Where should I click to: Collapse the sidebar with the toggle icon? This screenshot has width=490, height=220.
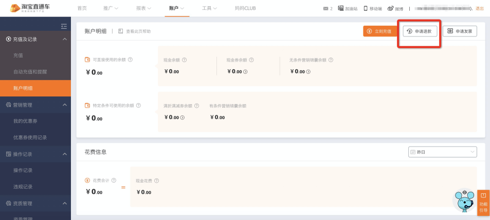click(64, 27)
